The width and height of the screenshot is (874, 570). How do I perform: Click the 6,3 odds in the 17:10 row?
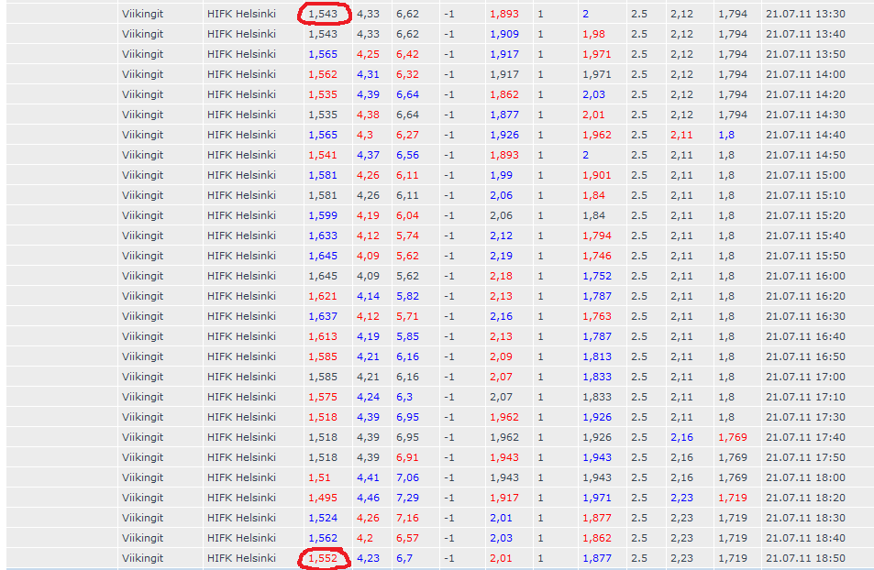[404, 398]
